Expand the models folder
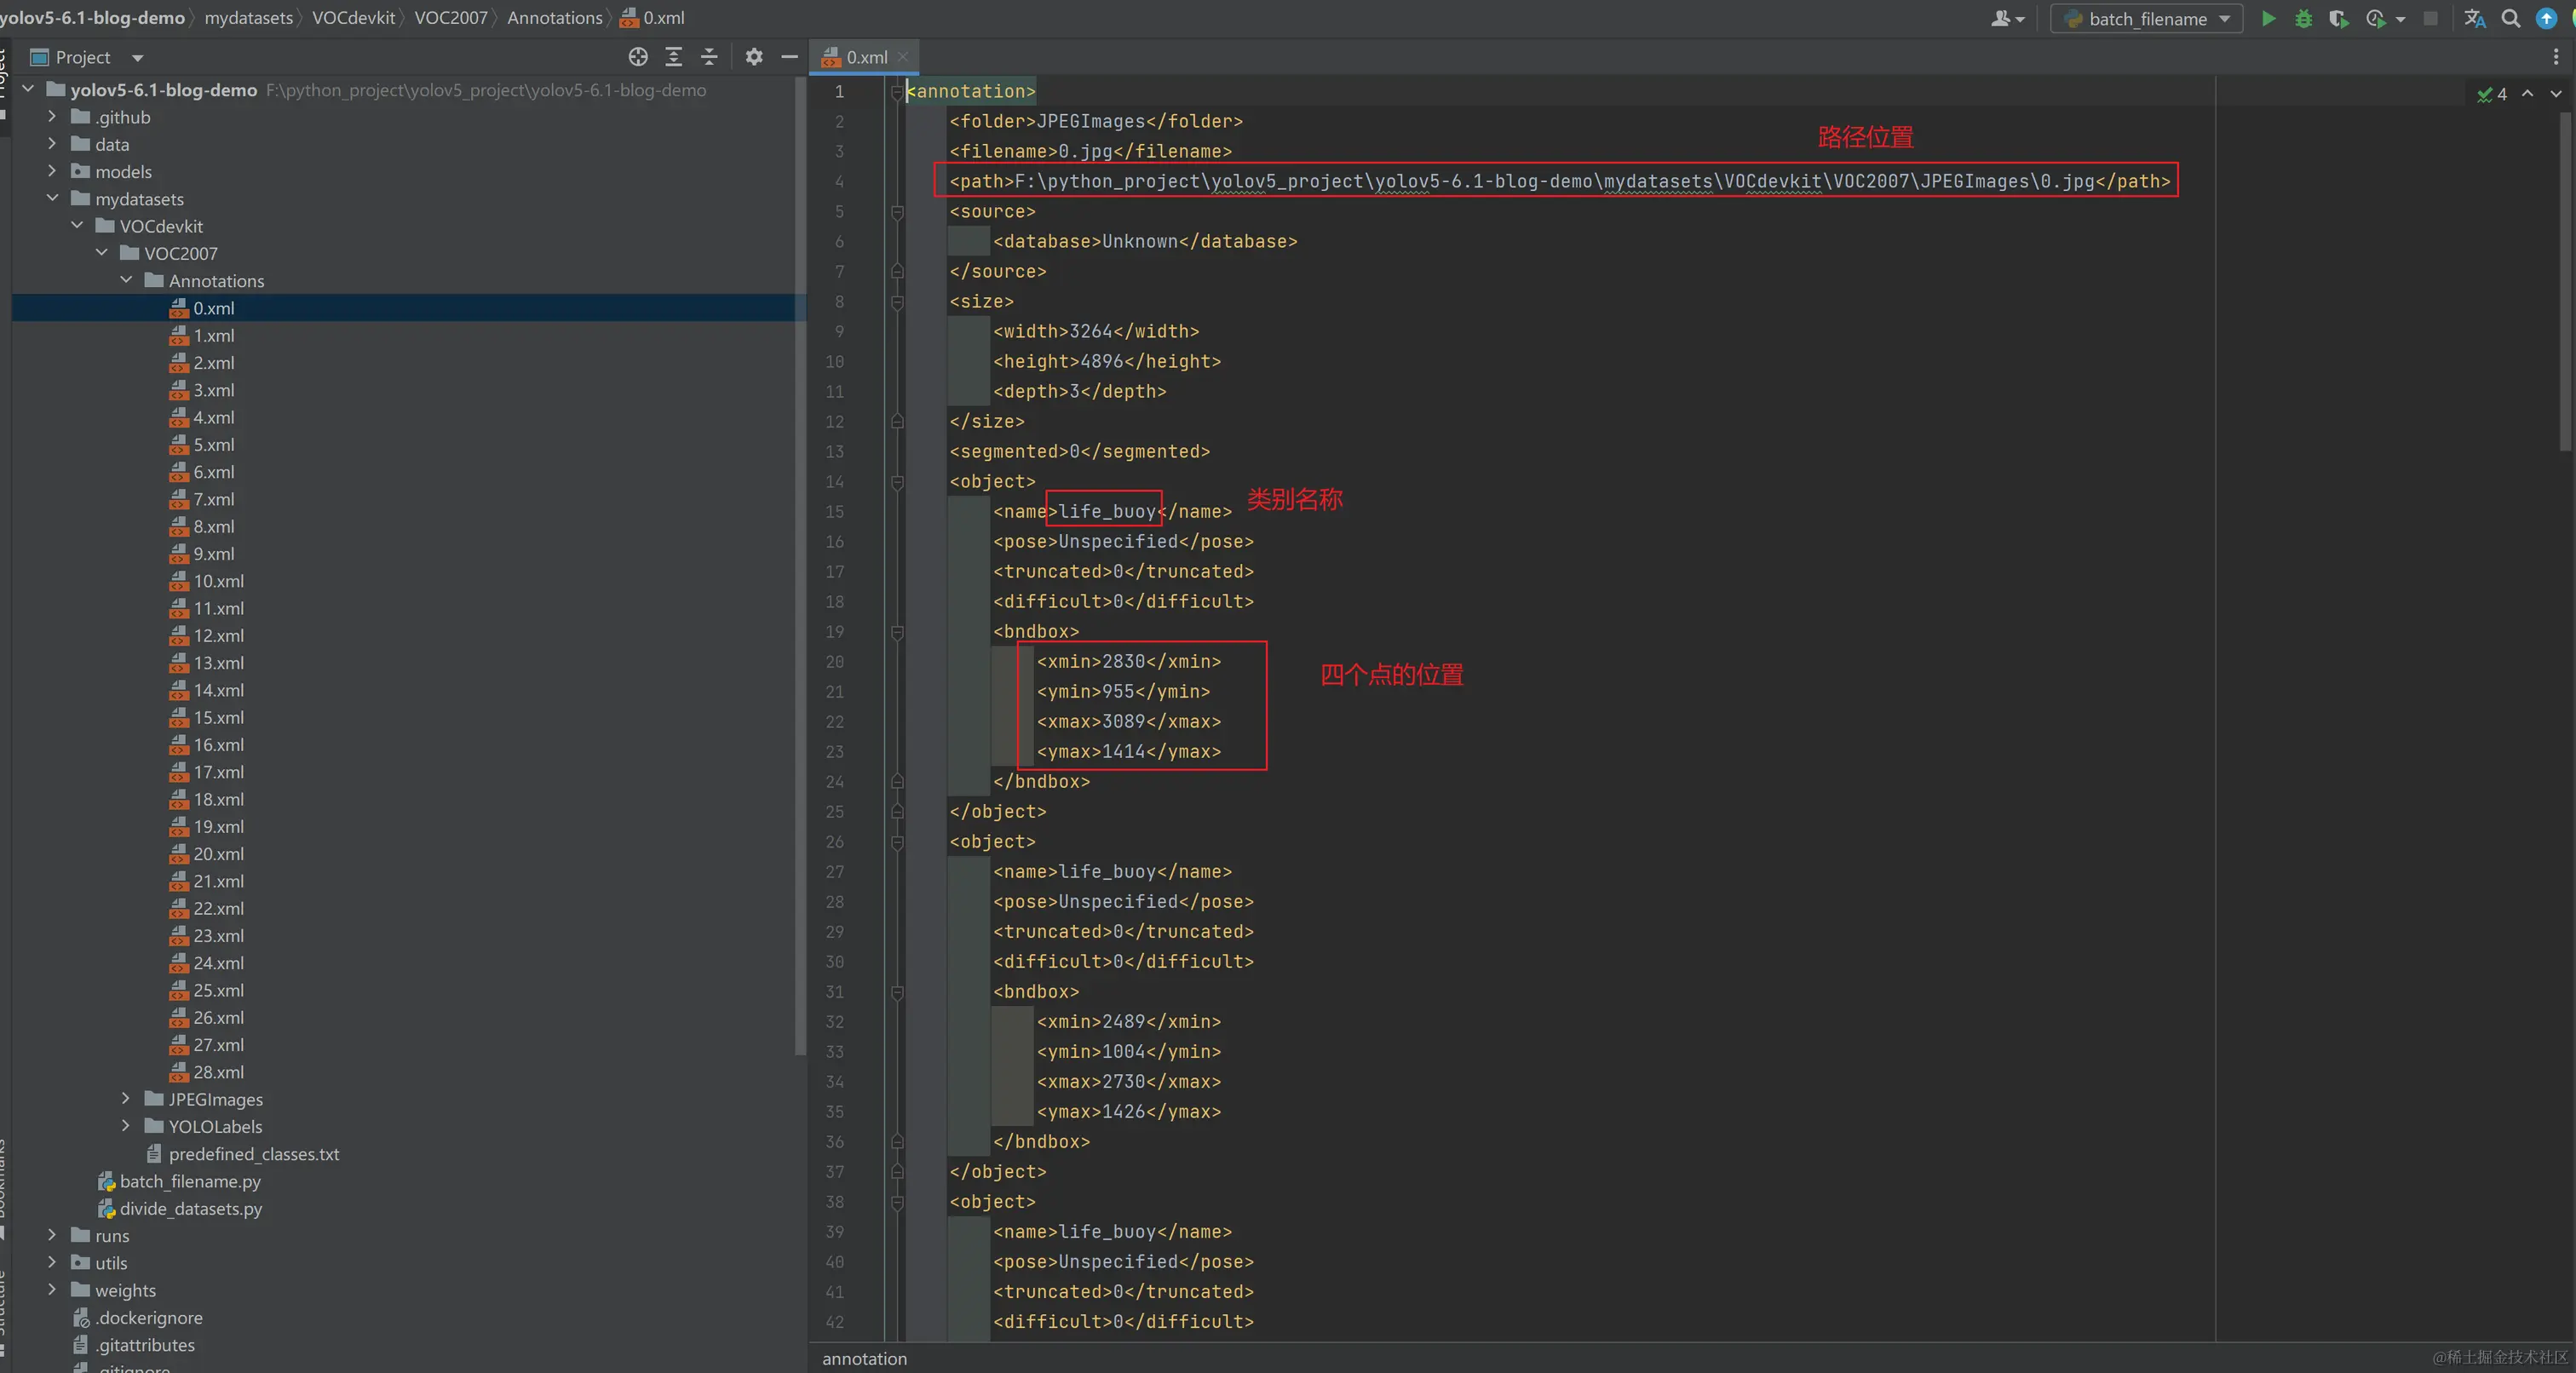 [x=52, y=171]
